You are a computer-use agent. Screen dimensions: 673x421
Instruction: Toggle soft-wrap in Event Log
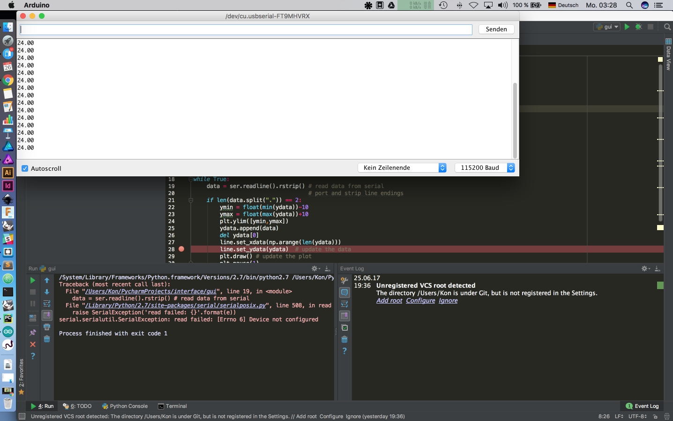344,304
